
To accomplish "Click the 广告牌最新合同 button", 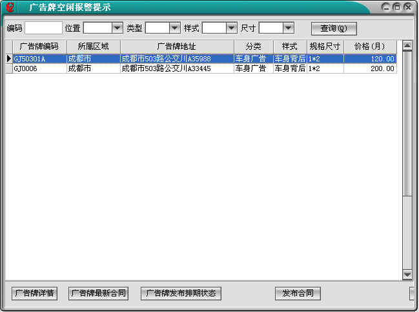I will pyautogui.click(x=98, y=293).
